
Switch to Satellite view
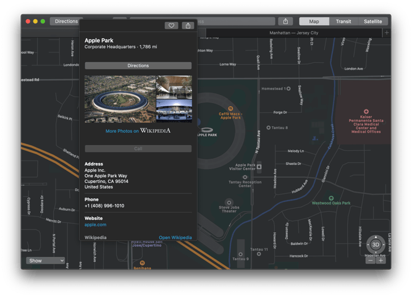(x=373, y=21)
